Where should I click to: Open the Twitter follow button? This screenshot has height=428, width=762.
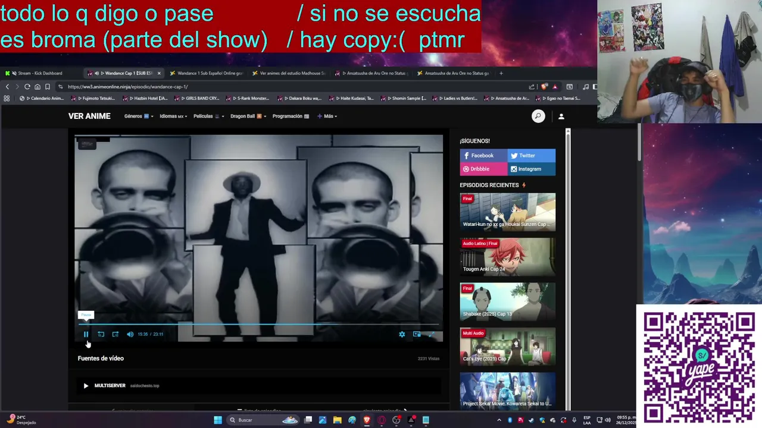(532, 156)
